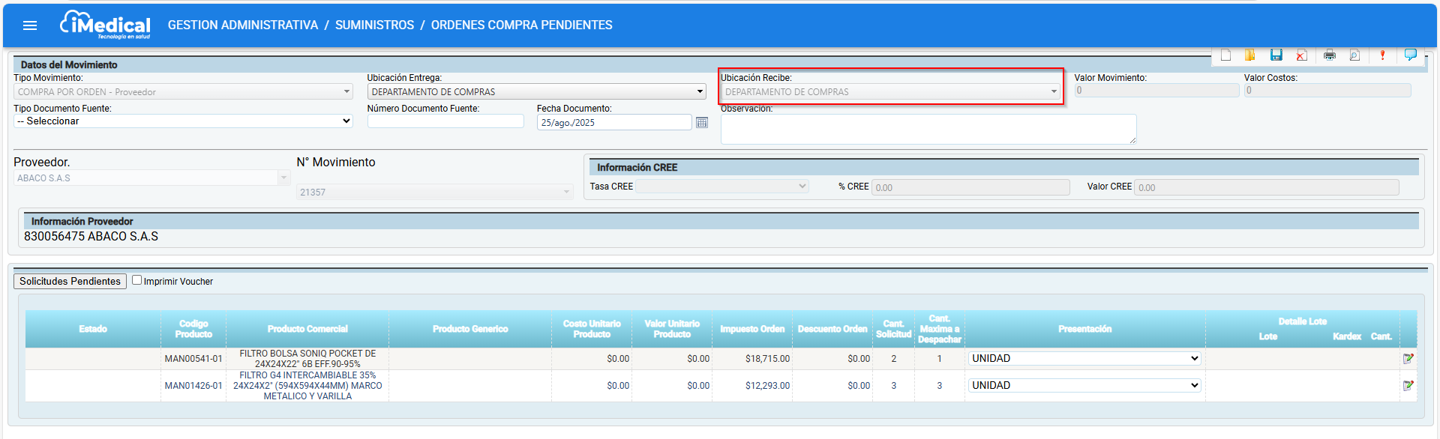Print using the printer icon

1330,55
